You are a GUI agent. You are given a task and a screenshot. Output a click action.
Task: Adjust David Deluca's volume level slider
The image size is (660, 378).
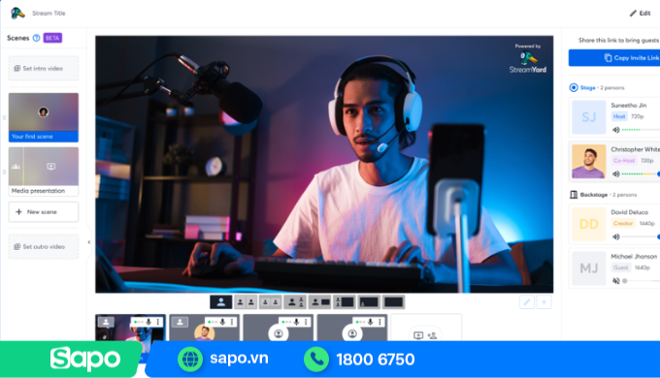pyautogui.click(x=641, y=236)
